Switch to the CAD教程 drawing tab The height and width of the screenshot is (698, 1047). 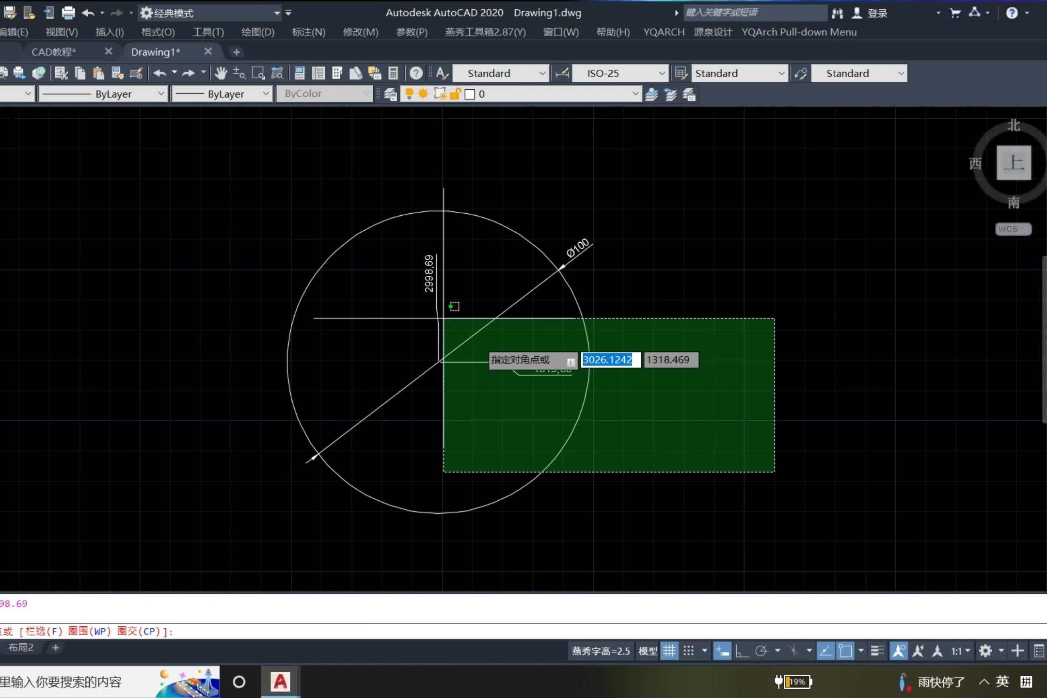point(54,52)
